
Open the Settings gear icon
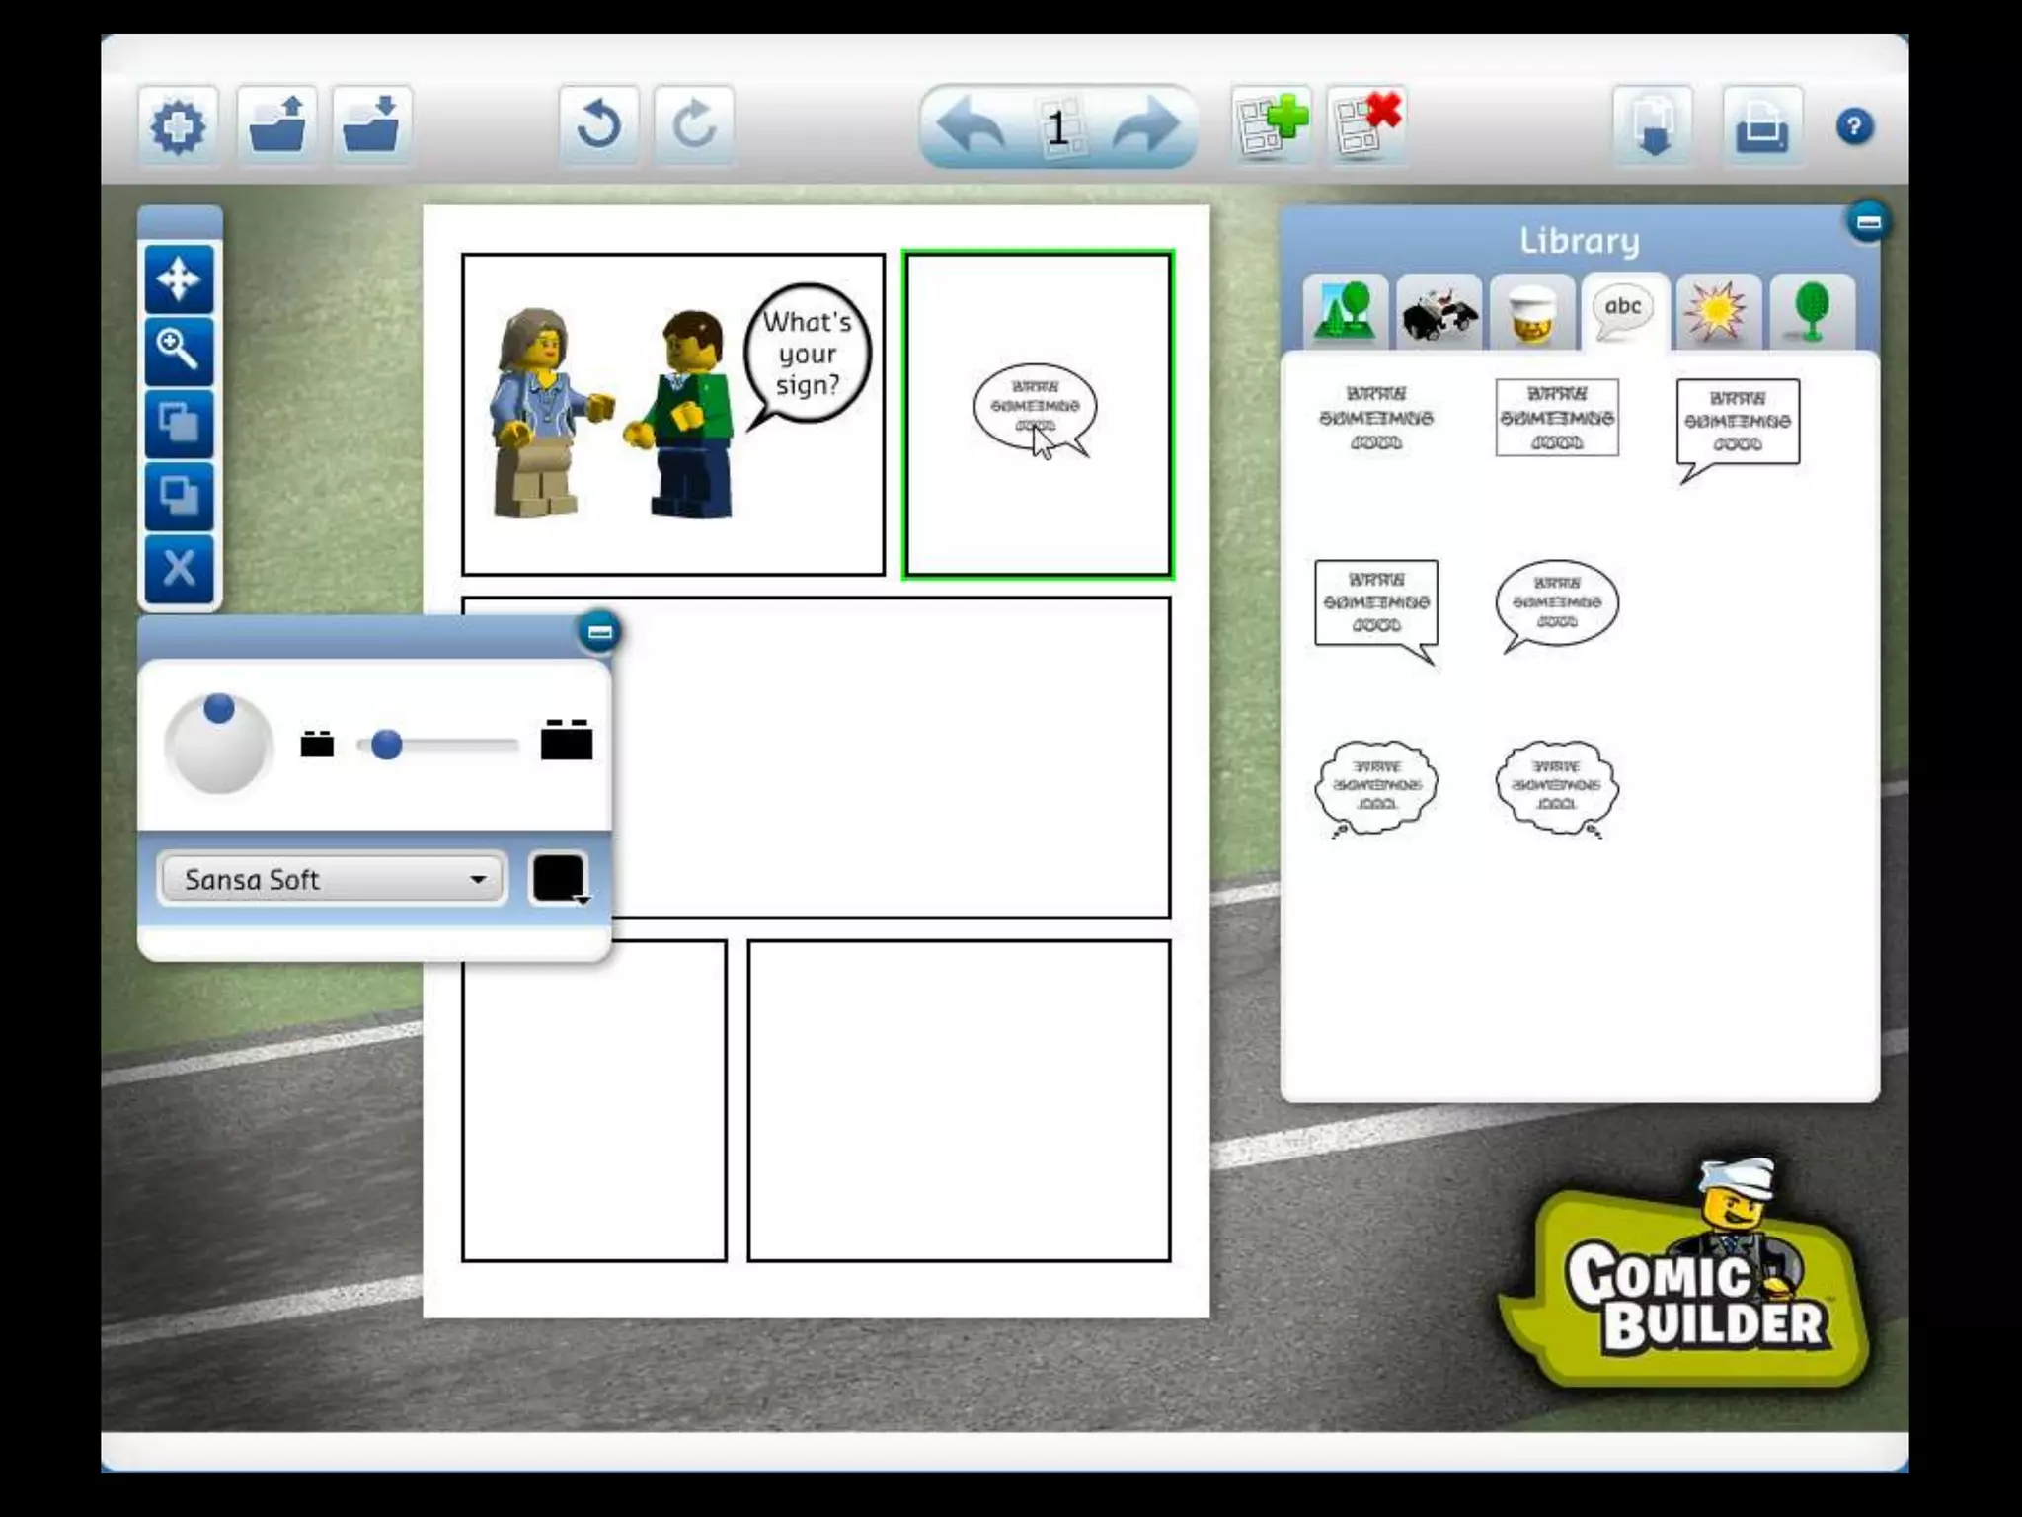(x=178, y=125)
